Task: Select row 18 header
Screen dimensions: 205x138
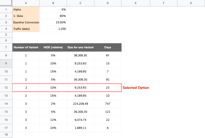Action: 6,135
